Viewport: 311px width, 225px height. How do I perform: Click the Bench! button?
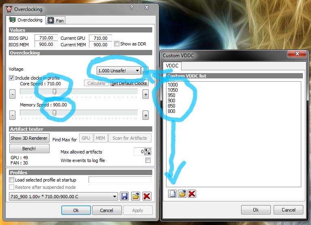click(x=29, y=148)
